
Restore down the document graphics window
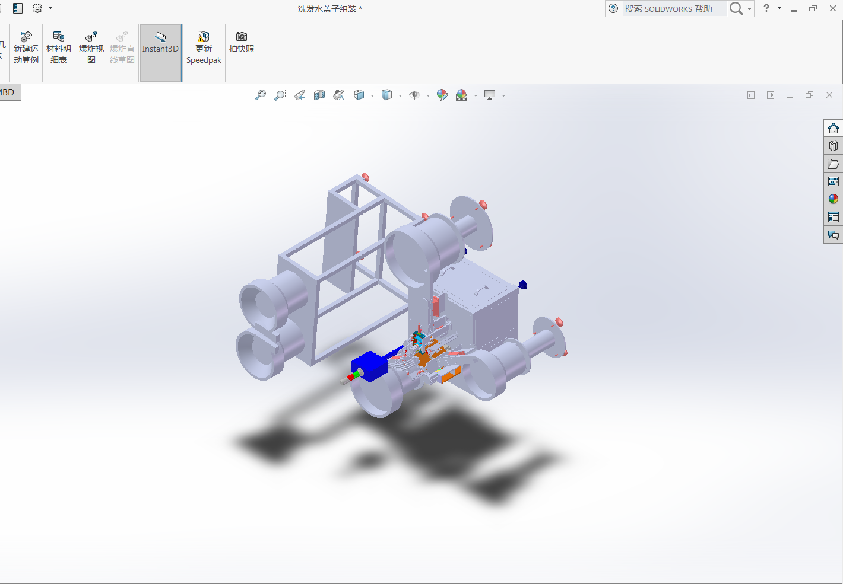click(810, 95)
